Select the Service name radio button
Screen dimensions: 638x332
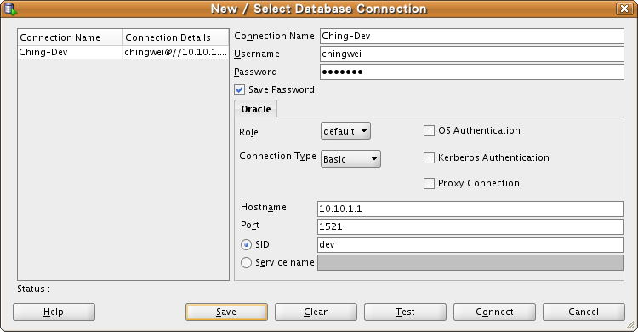(246, 263)
